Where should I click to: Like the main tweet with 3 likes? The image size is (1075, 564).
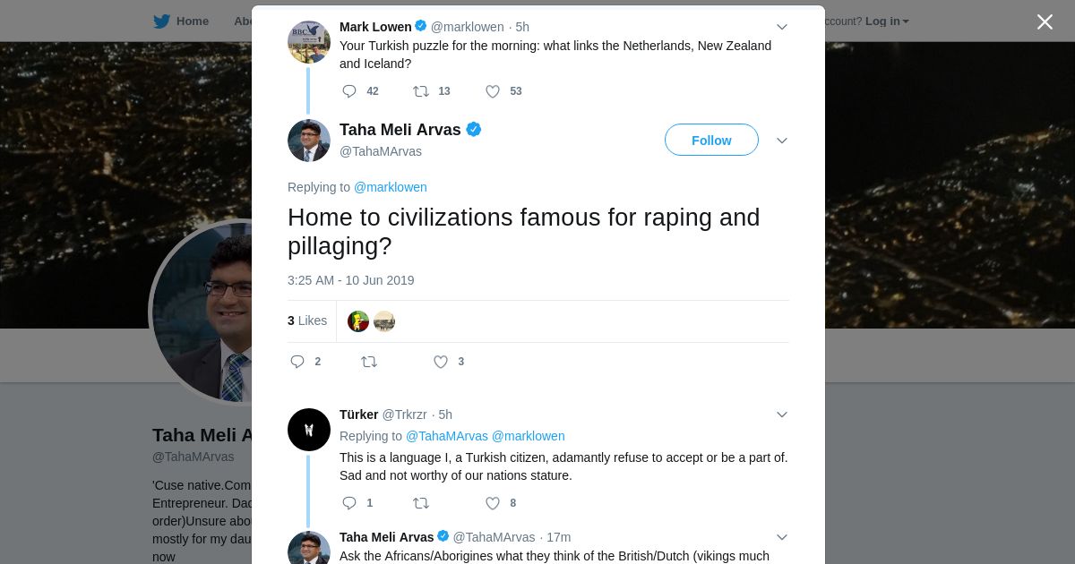(x=441, y=362)
